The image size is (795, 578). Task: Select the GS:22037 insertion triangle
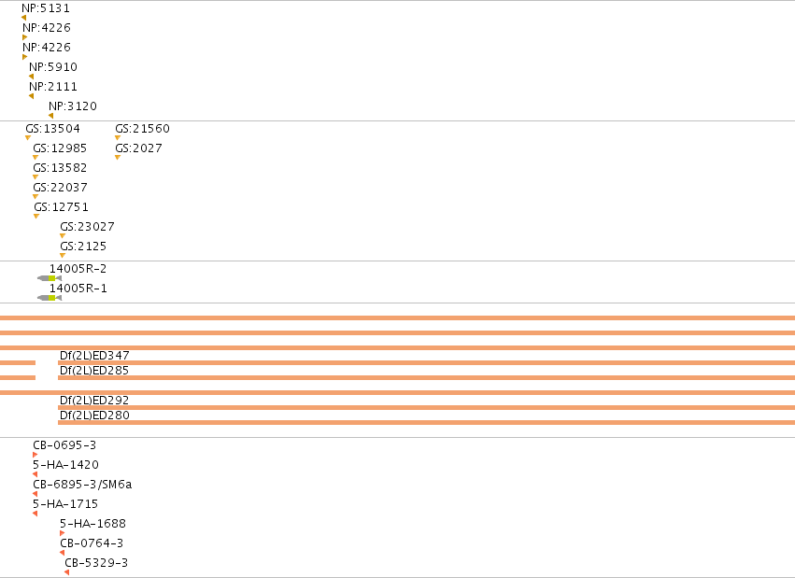(35, 196)
